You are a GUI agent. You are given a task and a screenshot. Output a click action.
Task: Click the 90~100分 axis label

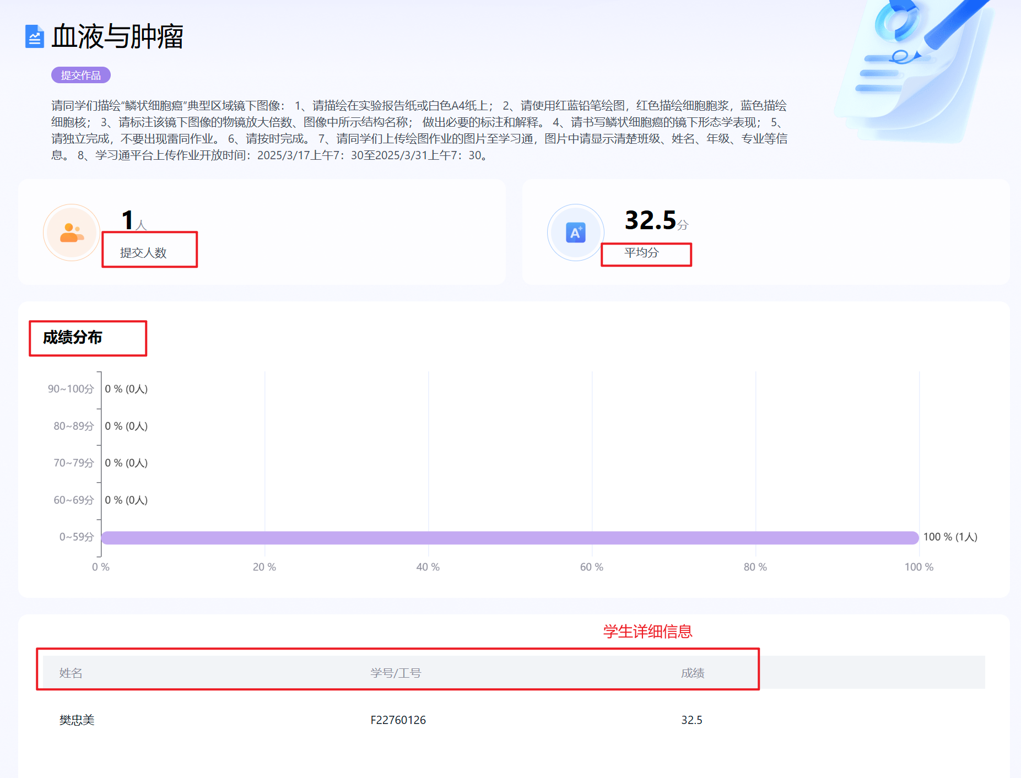coord(71,389)
